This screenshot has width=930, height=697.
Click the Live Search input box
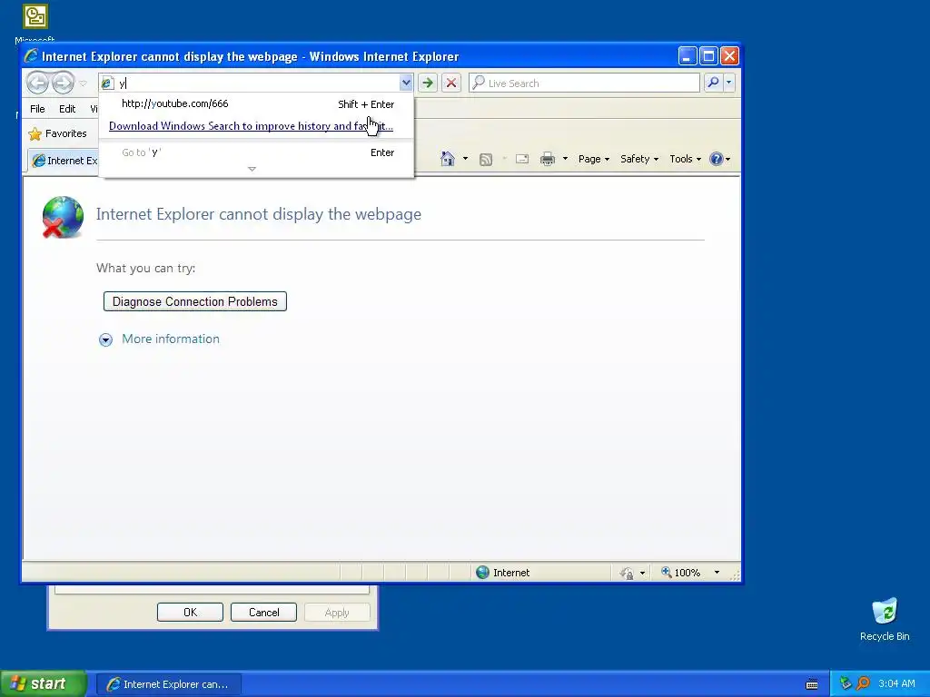click(x=584, y=83)
